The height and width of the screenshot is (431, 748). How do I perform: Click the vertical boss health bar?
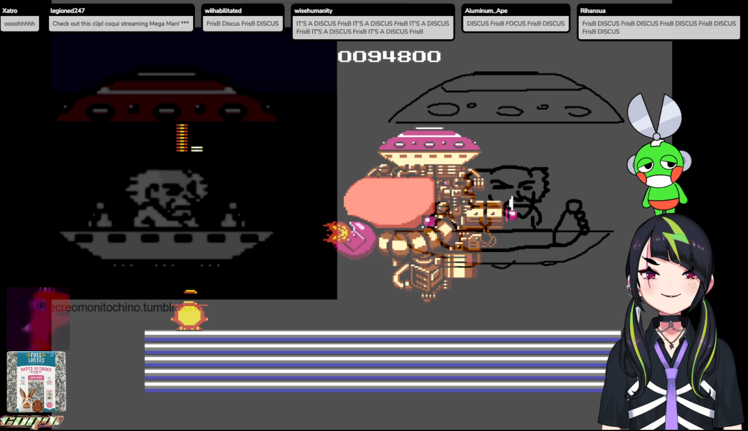coord(182,137)
